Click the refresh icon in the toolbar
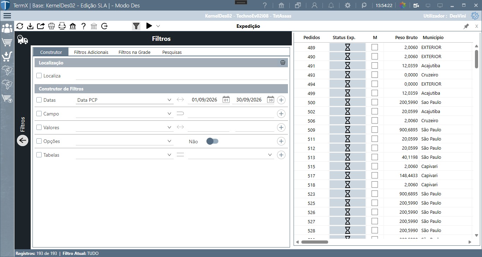Screen dimensions: 482x257 [x=20, y=26]
